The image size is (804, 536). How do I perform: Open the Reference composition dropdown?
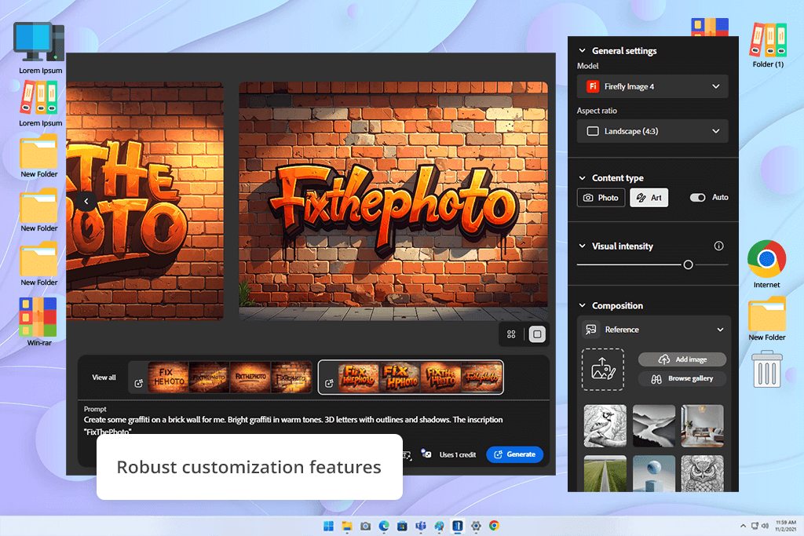[x=656, y=330]
